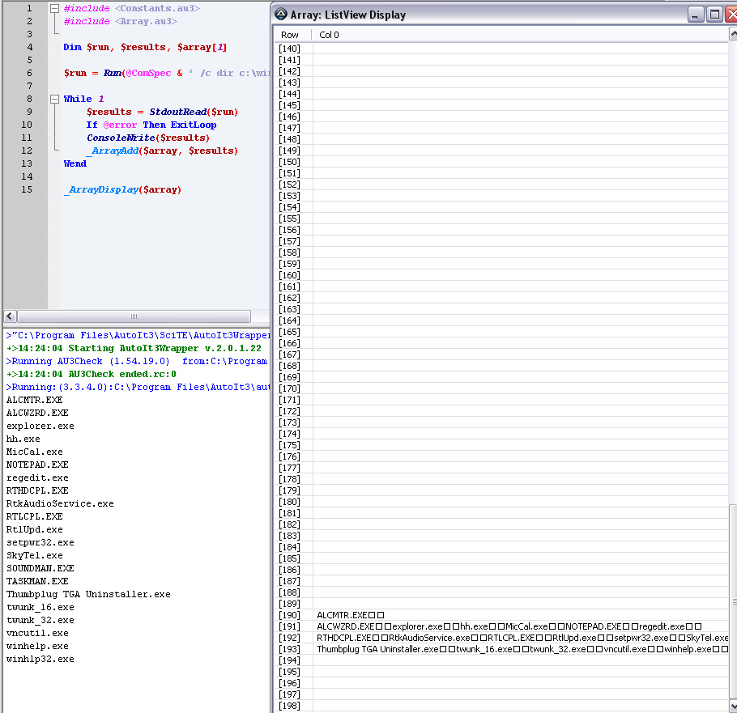Maximize the Array ListView Display window
The image size is (737, 713).
point(714,15)
